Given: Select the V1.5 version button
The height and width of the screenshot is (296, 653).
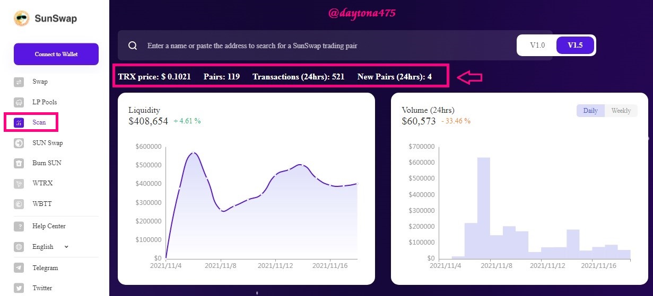Looking at the screenshot, I should [575, 46].
